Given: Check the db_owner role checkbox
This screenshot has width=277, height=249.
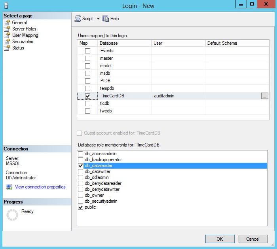Looking at the screenshot, I should click(x=81, y=195).
